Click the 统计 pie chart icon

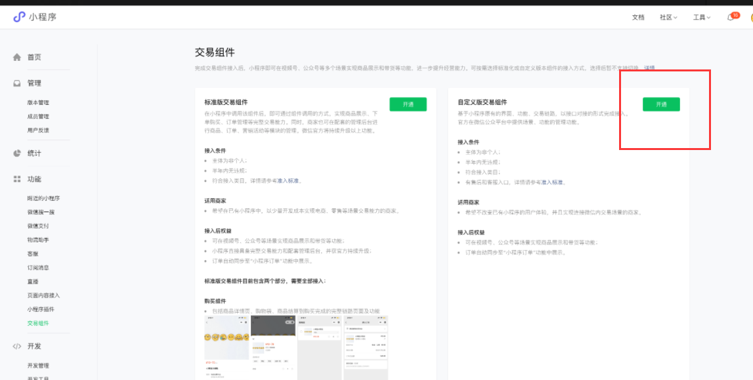tap(17, 153)
